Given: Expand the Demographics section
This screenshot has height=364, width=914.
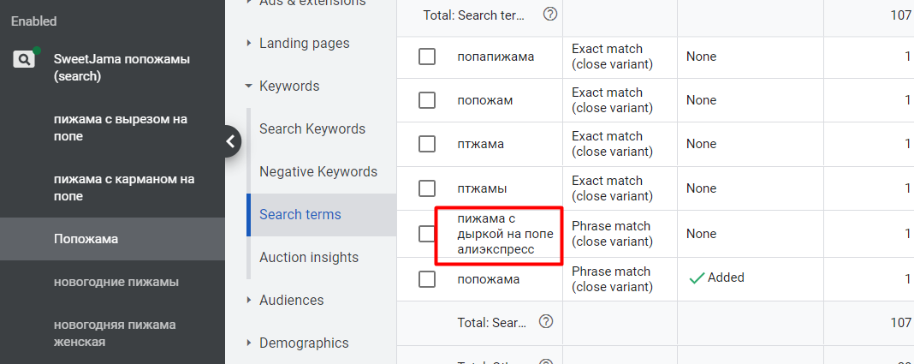Looking at the screenshot, I should (x=304, y=343).
